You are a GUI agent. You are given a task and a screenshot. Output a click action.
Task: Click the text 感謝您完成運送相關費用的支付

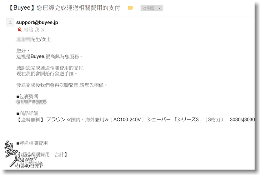click(x=51, y=68)
